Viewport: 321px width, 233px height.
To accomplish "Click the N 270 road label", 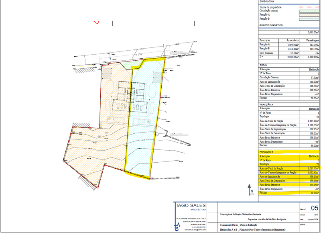I will (x=139, y=54).
